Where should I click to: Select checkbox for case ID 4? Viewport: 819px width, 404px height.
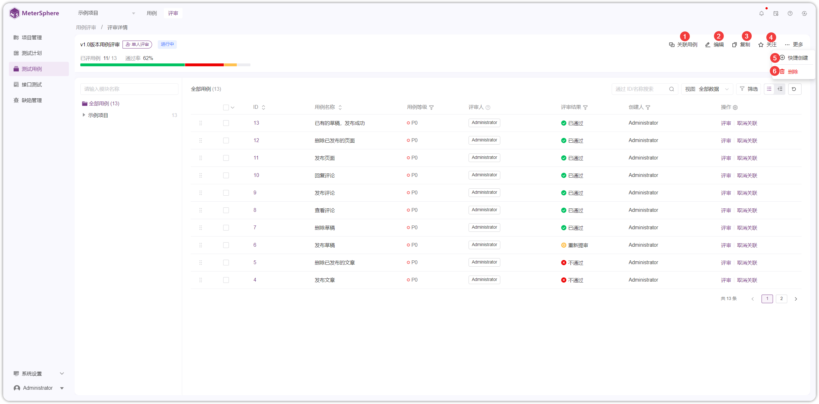[x=226, y=280]
